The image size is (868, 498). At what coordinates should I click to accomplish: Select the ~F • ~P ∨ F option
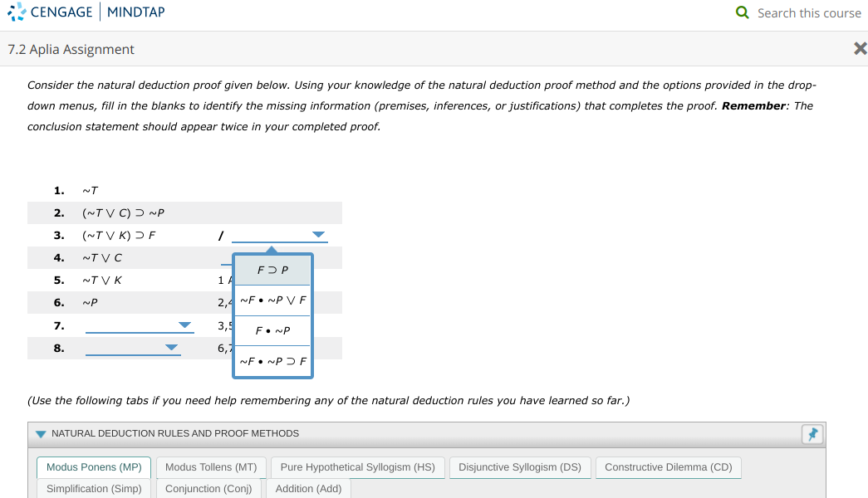272,300
